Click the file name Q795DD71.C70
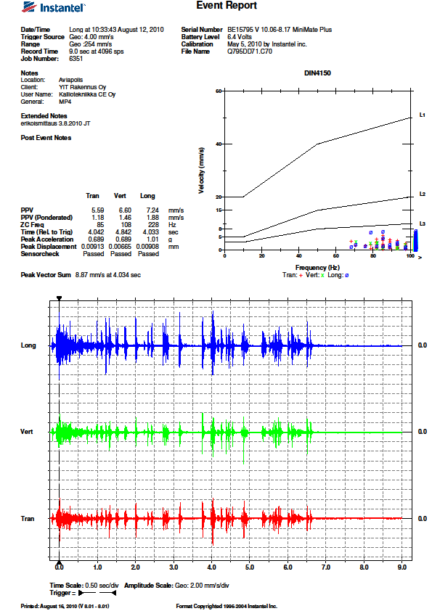 [250, 52]
